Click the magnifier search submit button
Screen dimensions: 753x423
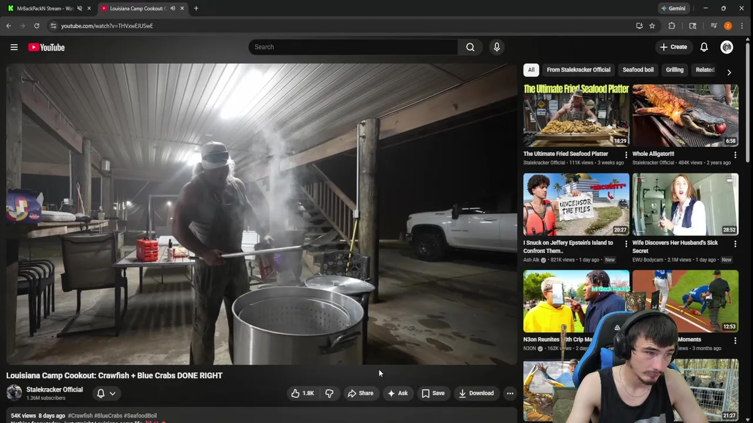pos(470,47)
